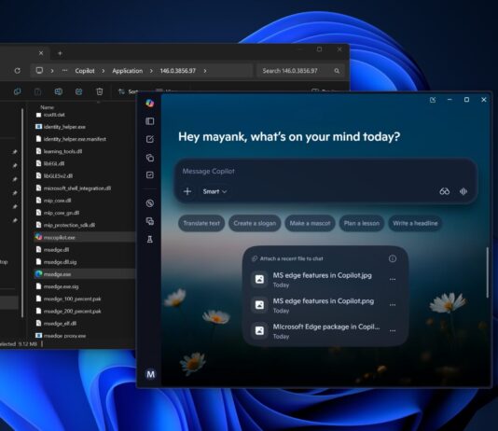The height and width of the screenshot is (431, 498).
Task: Click the plus attach button in message box
Action: point(187,191)
